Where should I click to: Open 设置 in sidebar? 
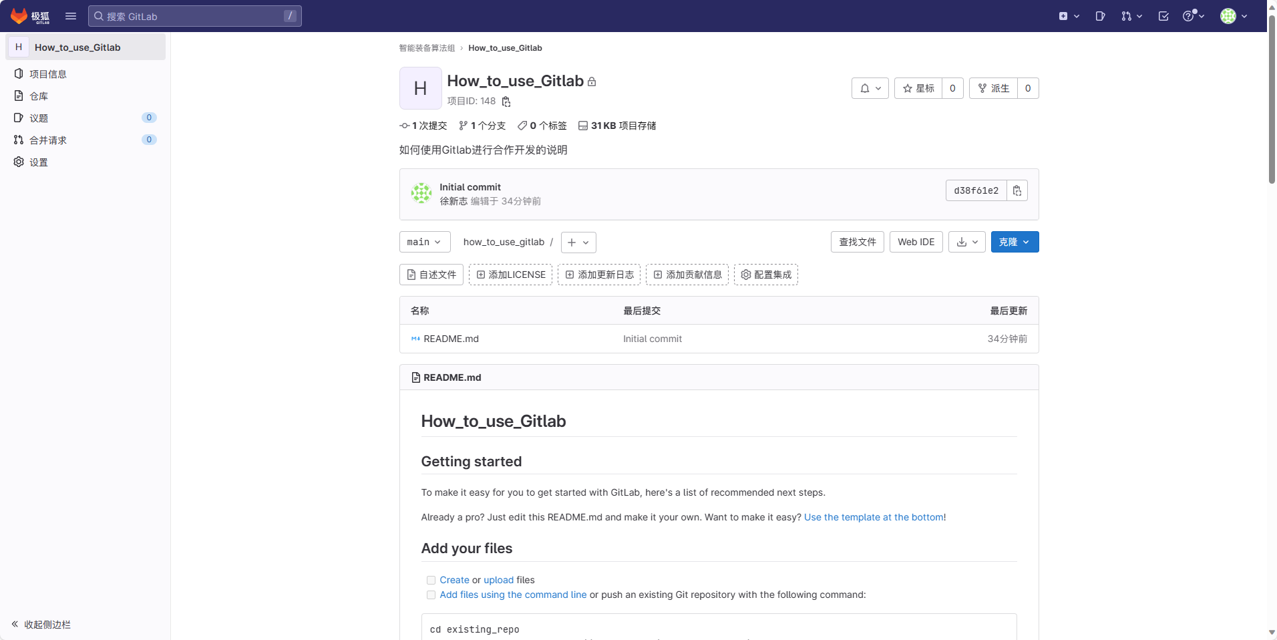85,162
